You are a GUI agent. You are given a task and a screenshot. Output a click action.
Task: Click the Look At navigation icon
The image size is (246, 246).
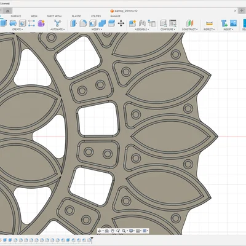[106, 231]
